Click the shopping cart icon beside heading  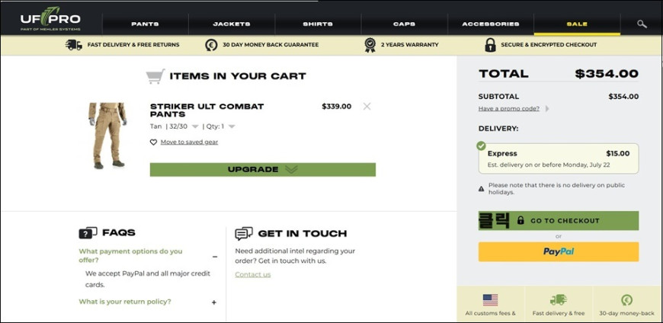tap(155, 76)
